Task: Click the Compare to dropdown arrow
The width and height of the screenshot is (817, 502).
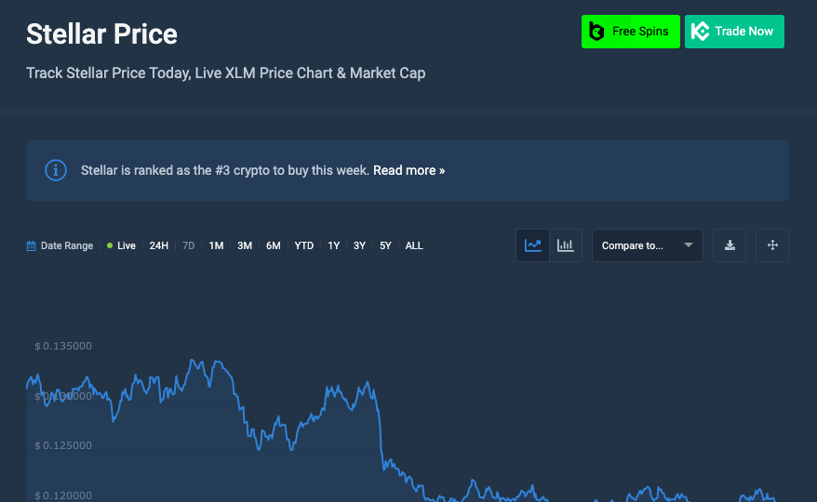Action: pyautogui.click(x=689, y=244)
